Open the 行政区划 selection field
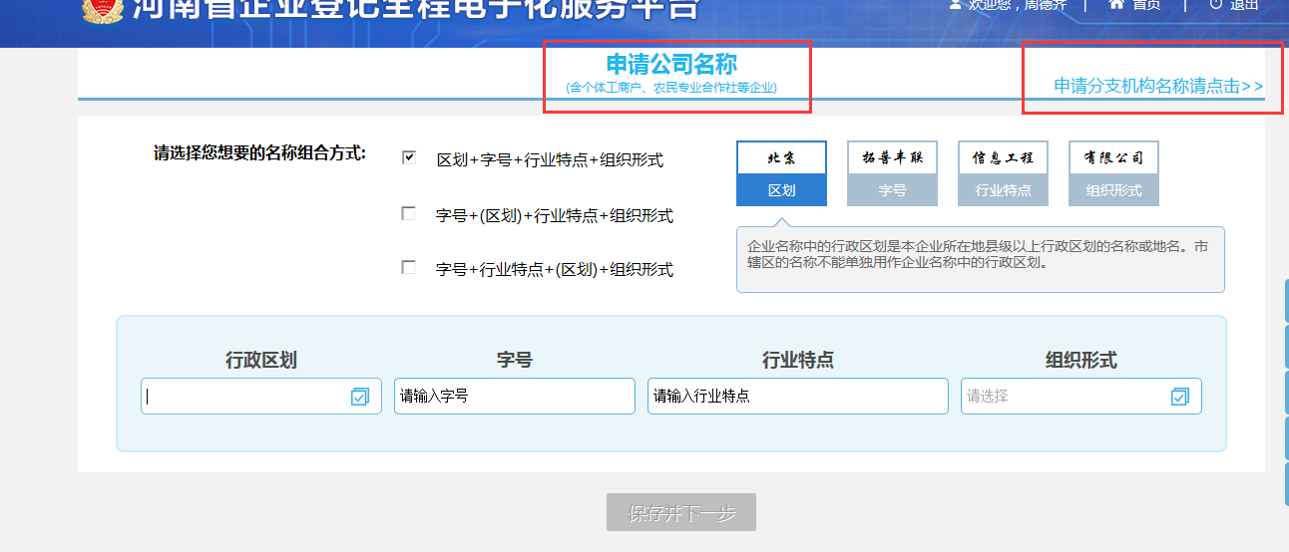This screenshot has height=552, width=1289. coord(244,397)
